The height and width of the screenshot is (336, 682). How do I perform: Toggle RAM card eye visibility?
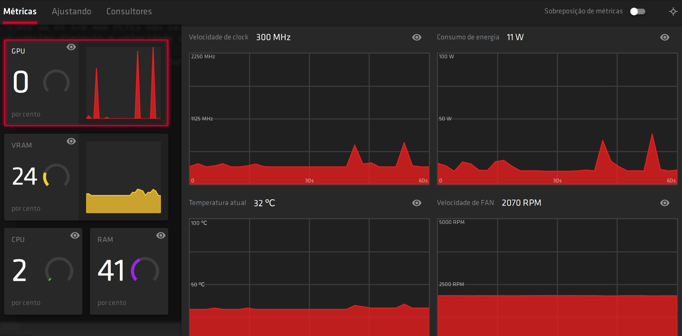click(161, 236)
